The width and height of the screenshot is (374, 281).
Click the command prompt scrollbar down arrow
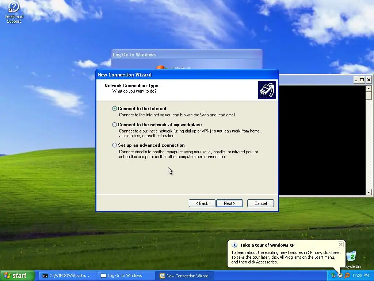(x=369, y=192)
